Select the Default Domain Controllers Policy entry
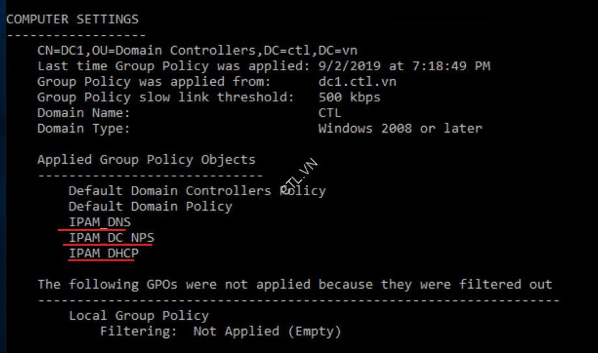The height and width of the screenshot is (353, 598). 197,190
